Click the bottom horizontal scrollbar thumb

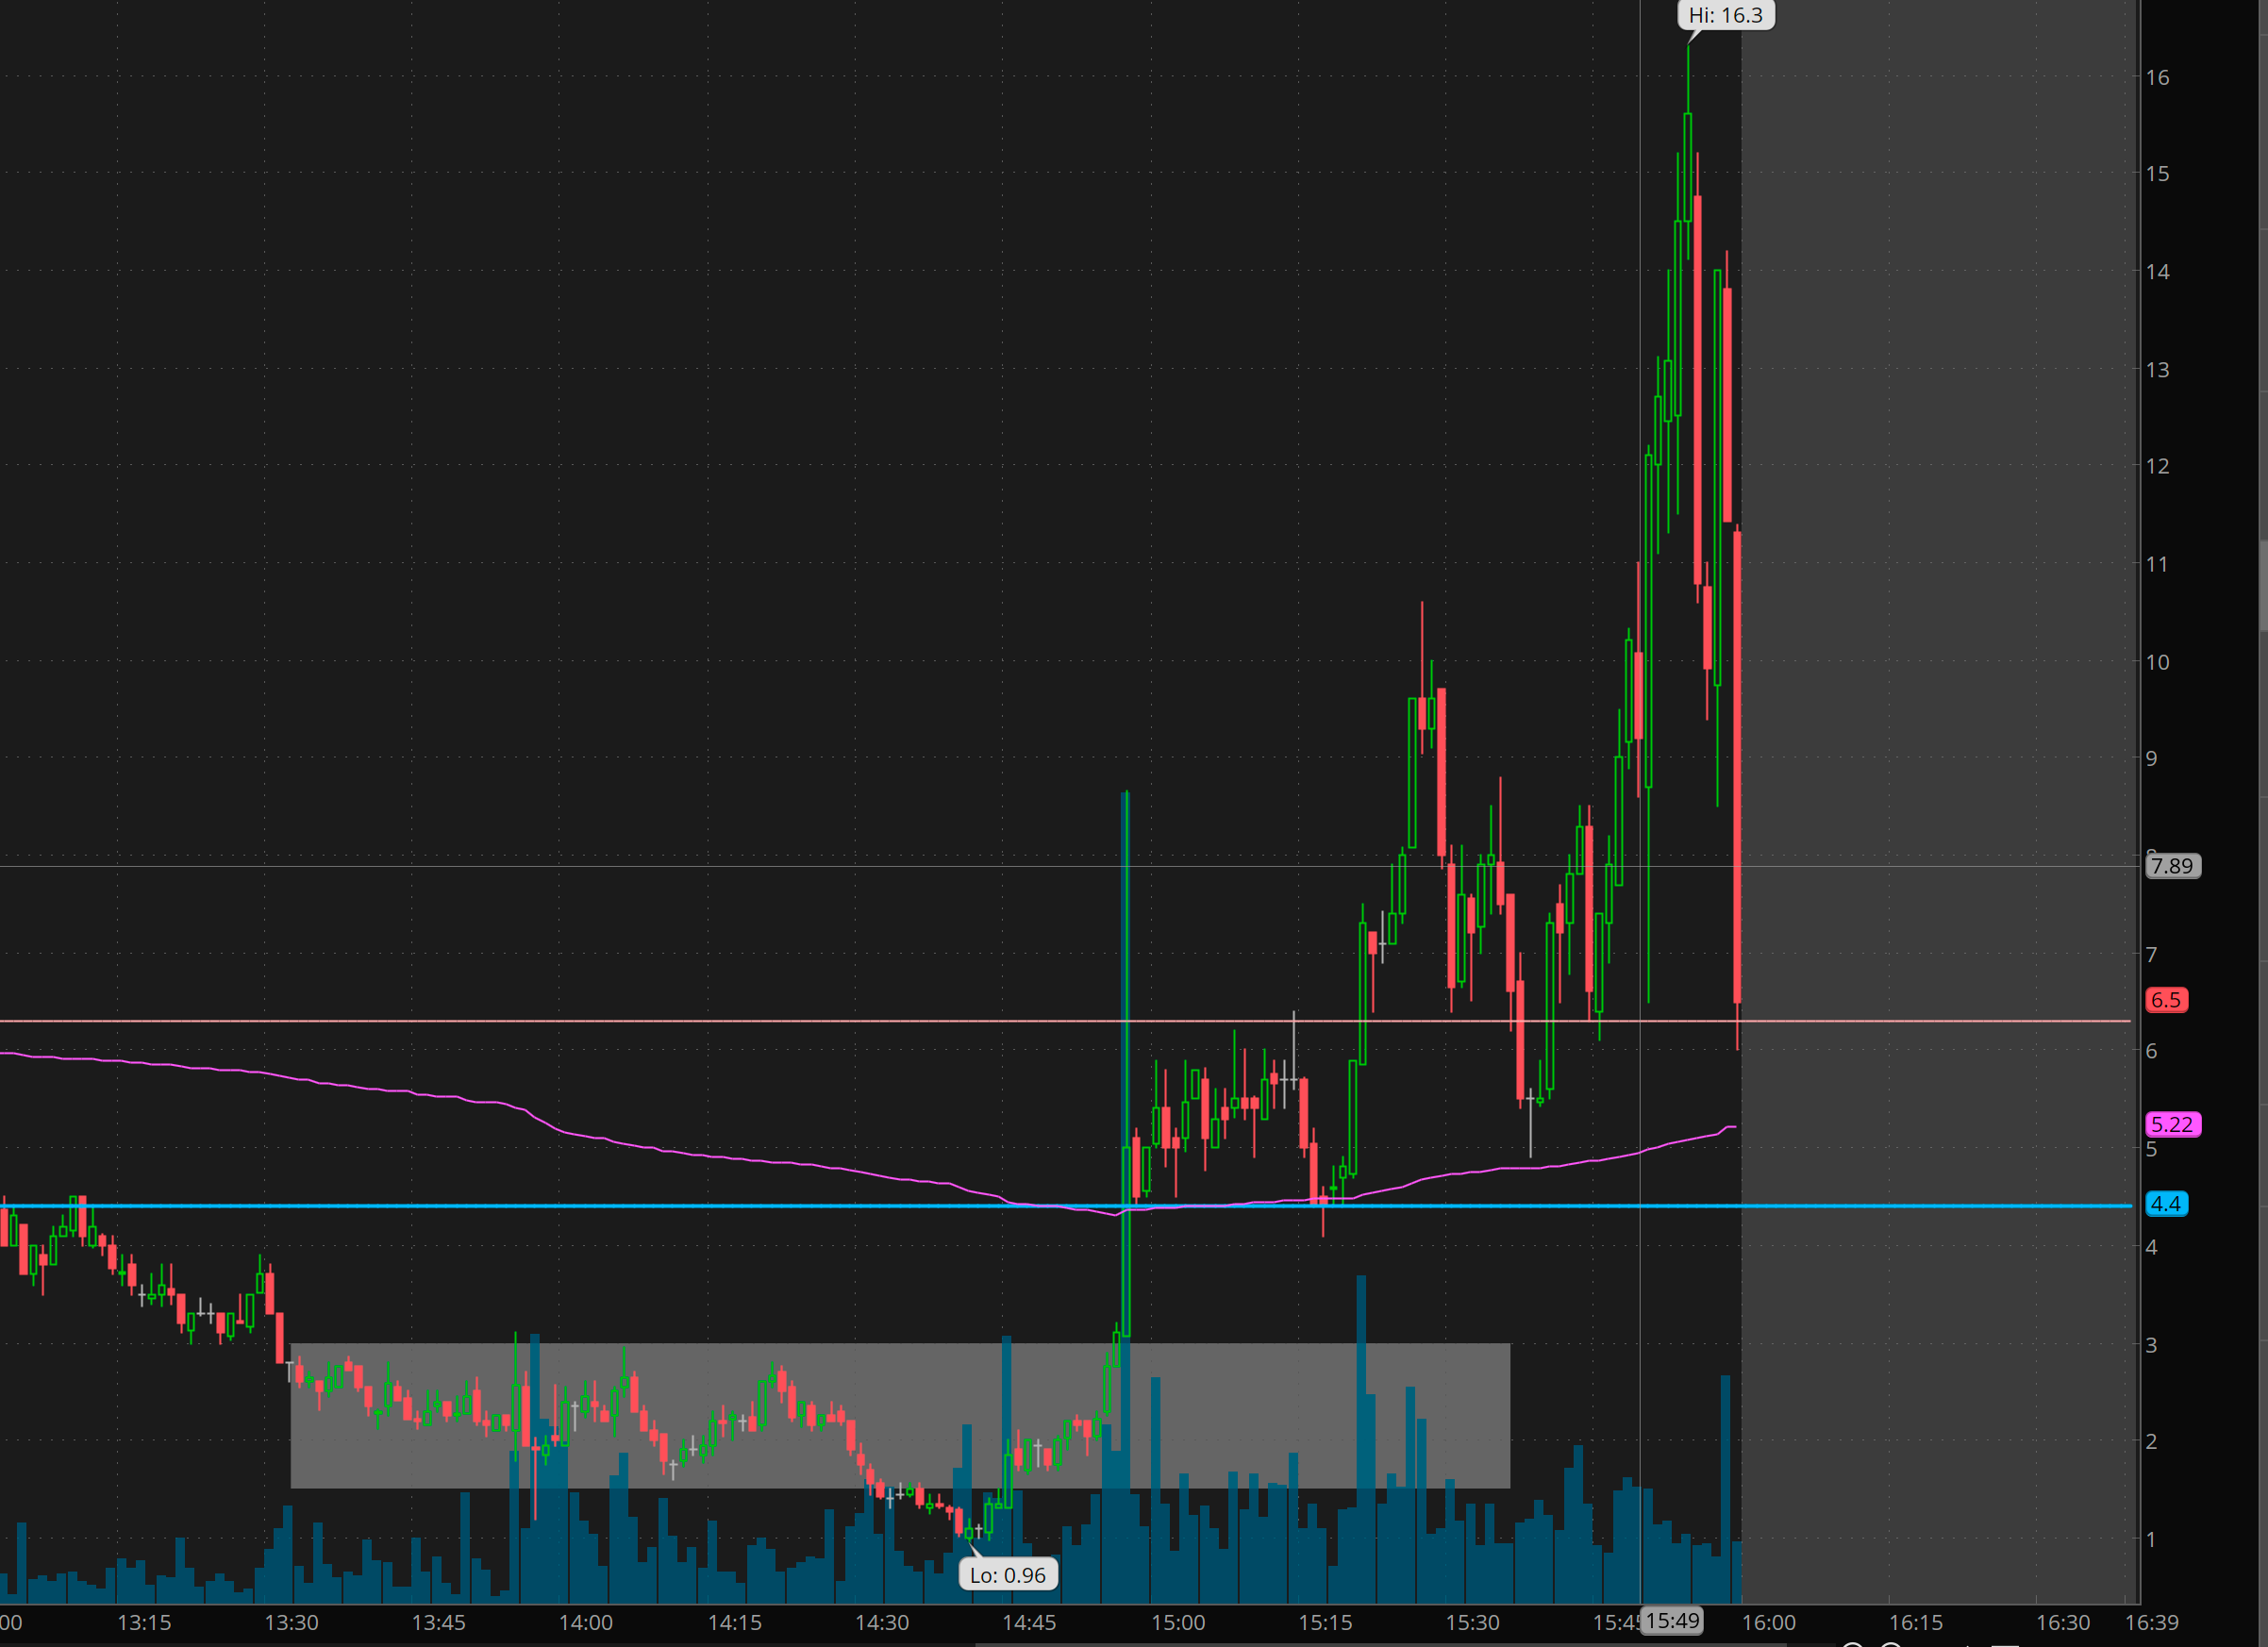point(1380,1643)
